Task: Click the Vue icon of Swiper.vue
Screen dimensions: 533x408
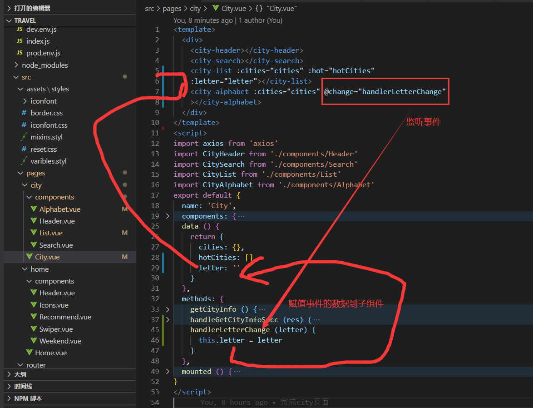Action: pos(34,329)
